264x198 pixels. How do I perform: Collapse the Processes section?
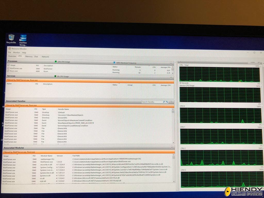pyautogui.click(x=171, y=63)
